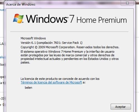Click the licensee name belen
Viewport: 139px width, 112px height.
[28, 88]
